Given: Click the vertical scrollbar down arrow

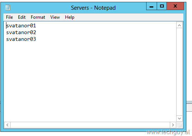Looking at the screenshot, I should point(179,118).
